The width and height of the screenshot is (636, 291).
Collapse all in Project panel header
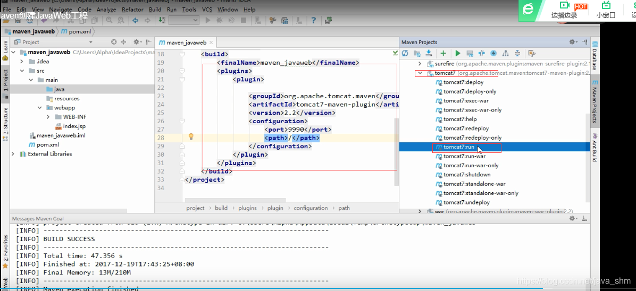click(123, 42)
